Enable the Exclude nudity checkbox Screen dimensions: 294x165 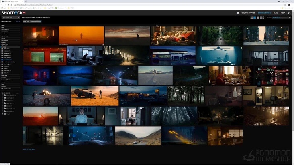click(x=2, y=89)
